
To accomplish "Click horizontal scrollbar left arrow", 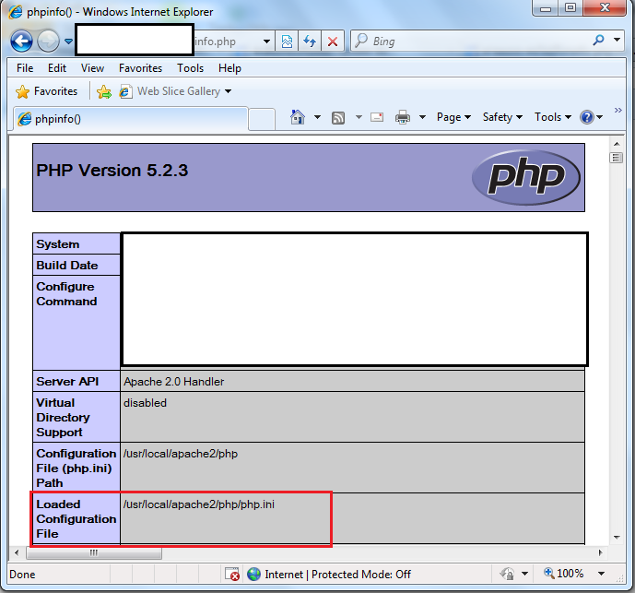I will point(17,552).
